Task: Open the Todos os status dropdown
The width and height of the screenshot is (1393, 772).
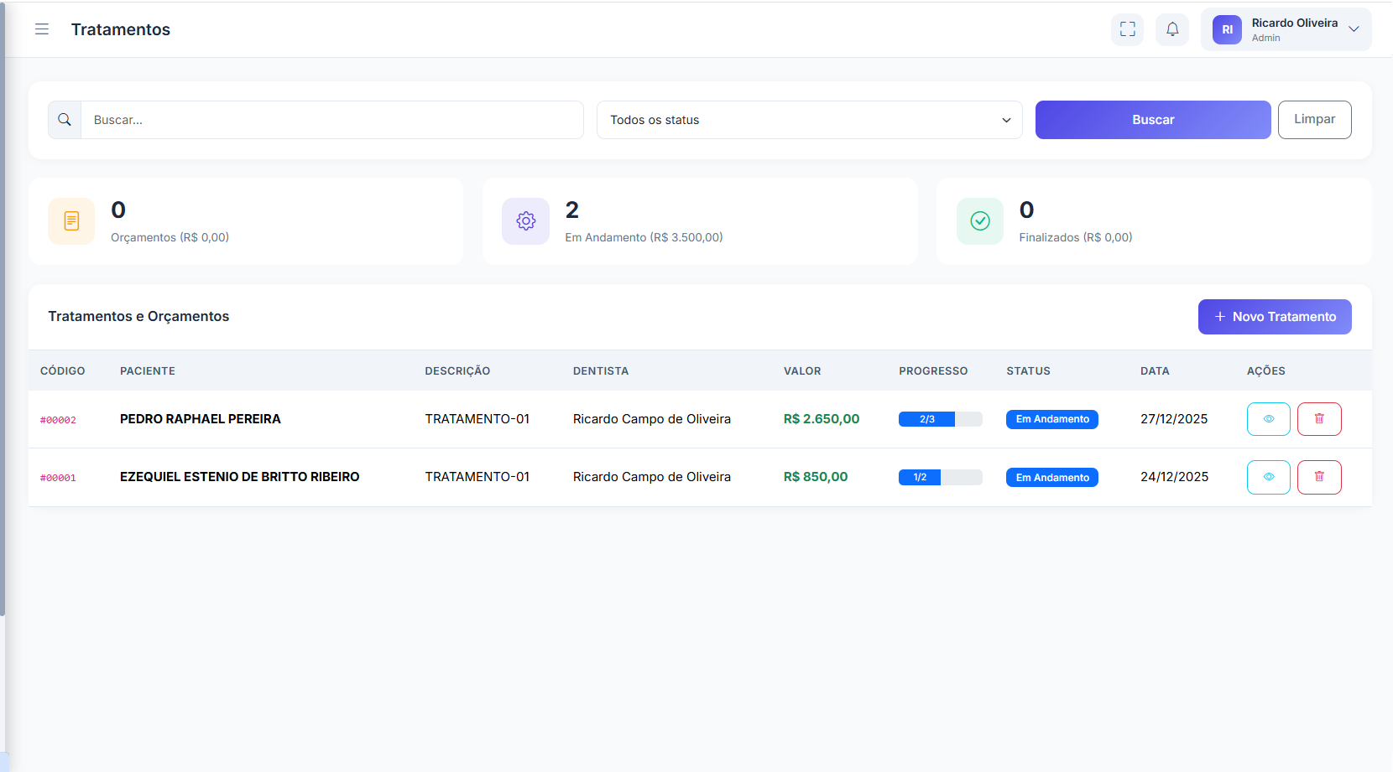Action: [x=809, y=120]
